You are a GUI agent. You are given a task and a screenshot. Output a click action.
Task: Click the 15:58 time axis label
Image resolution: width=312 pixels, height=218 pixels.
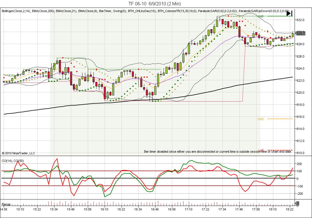(87, 209)
